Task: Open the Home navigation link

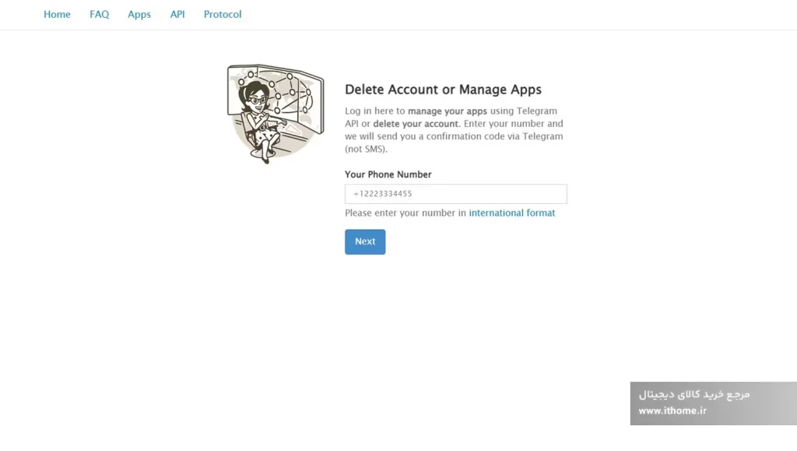Action: [57, 14]
